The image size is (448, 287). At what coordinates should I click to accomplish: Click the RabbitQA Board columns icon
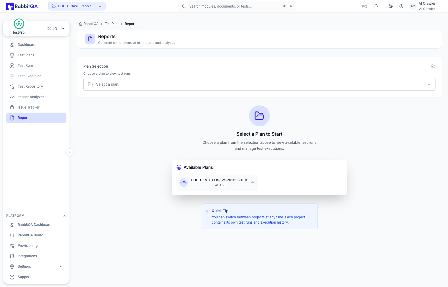[12, 235]
